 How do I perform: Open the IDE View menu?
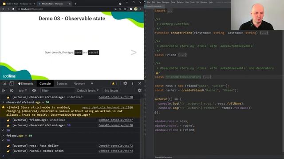(x=158, y=2)
